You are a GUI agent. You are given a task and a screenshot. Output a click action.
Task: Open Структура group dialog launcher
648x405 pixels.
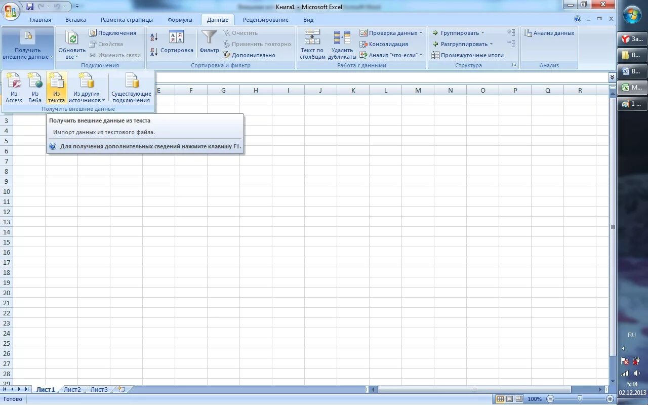(x=514, y=65)
